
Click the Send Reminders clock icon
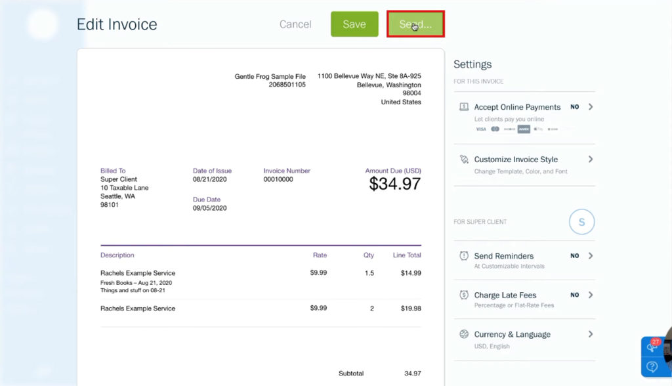[464, 255]
